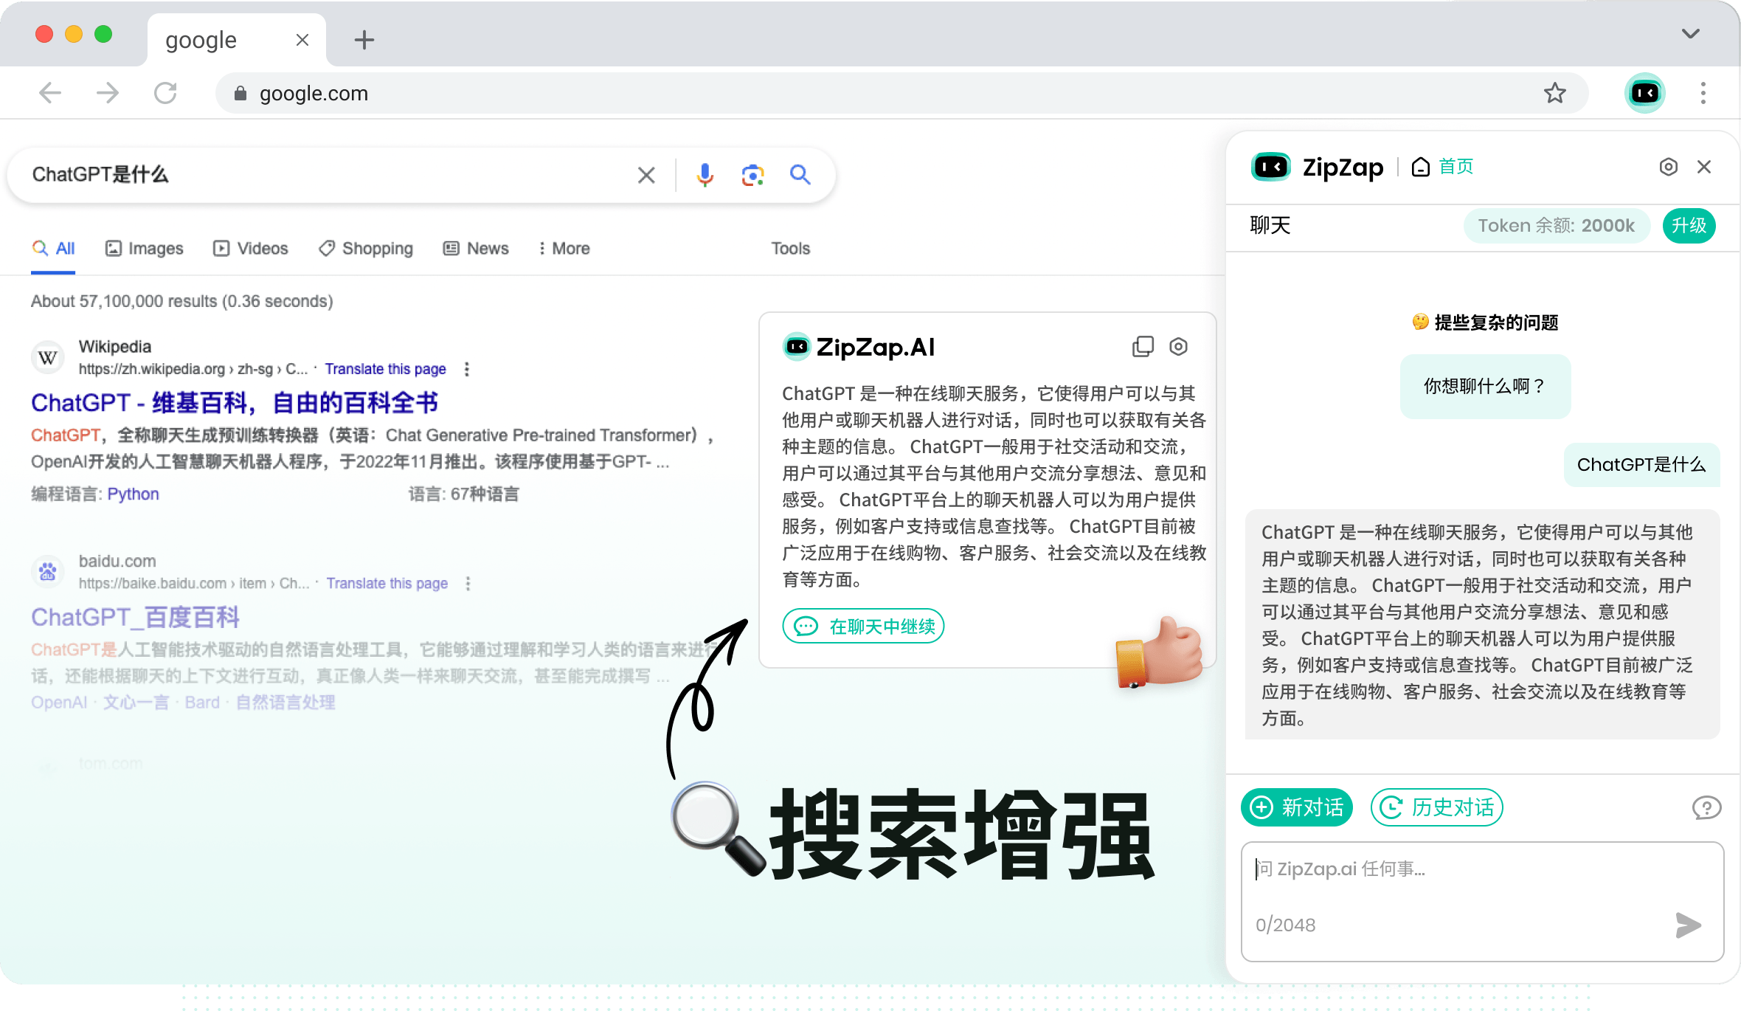The image size is (1741, 1011).
Task: Expand tab search chevron in title bar
Action: tap(1690, 34)
